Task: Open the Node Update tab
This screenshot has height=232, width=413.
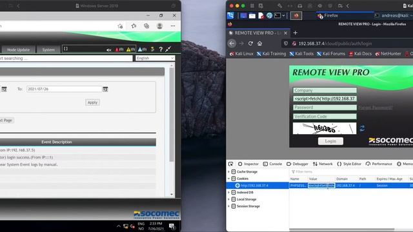Action: click(18, 50)
